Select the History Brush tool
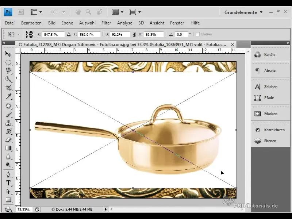 coord(8,131)
